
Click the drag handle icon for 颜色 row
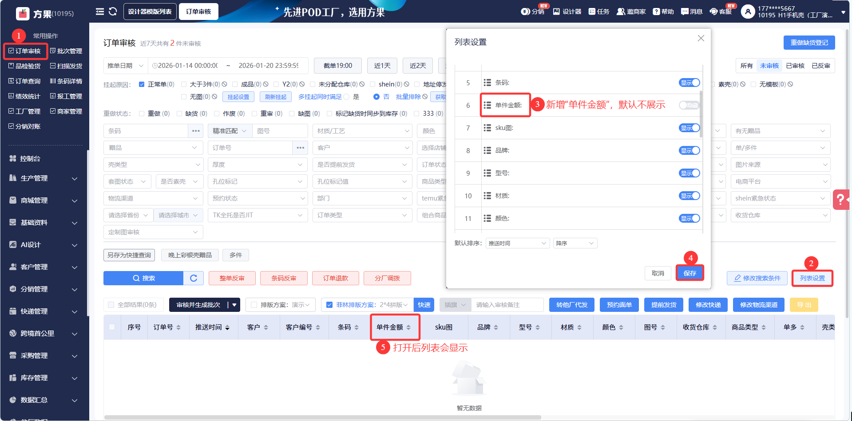coord(487,218)
